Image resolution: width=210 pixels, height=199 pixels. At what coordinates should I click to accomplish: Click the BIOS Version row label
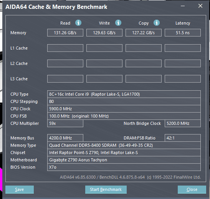pyautogui.click(x=23, y=167)
